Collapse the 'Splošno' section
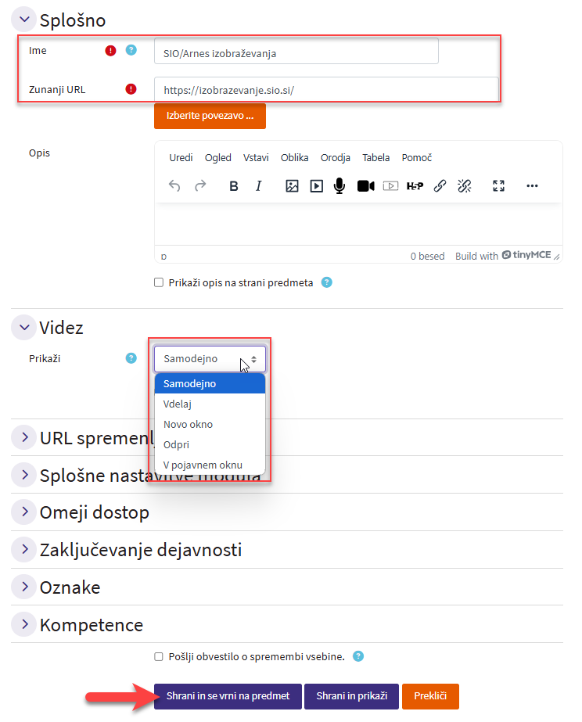Image resolution: width=582 pixels, height=722 pixels. point(24,20)
